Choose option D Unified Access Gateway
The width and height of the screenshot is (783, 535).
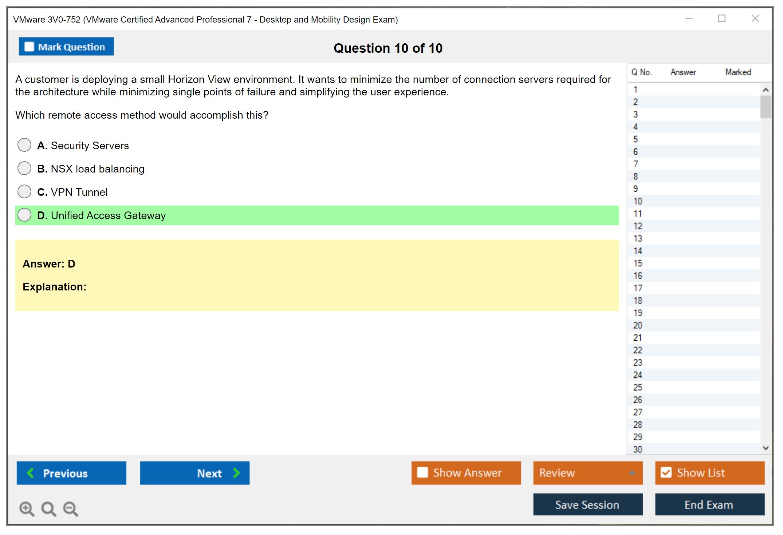pos(24,215)
